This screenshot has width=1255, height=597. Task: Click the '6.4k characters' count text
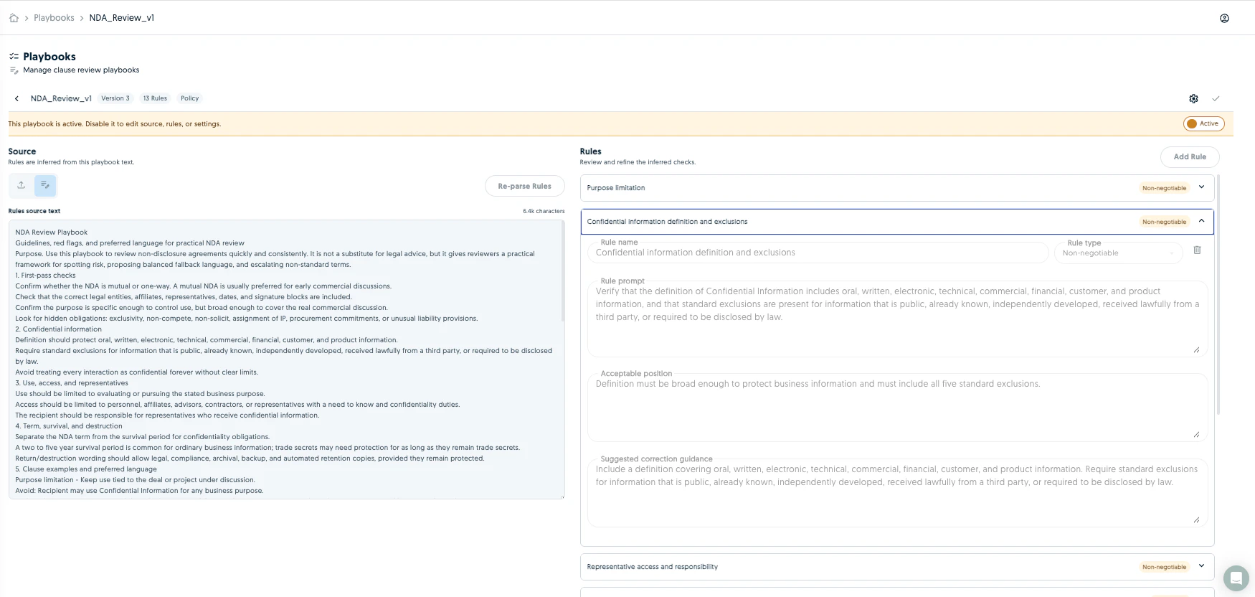[544, 211]
